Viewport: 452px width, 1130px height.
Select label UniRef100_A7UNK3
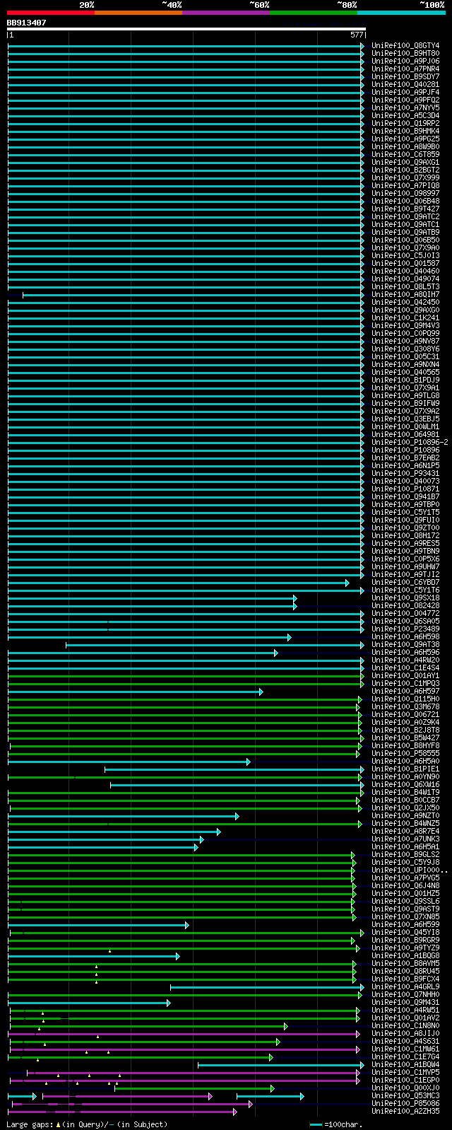405,839
